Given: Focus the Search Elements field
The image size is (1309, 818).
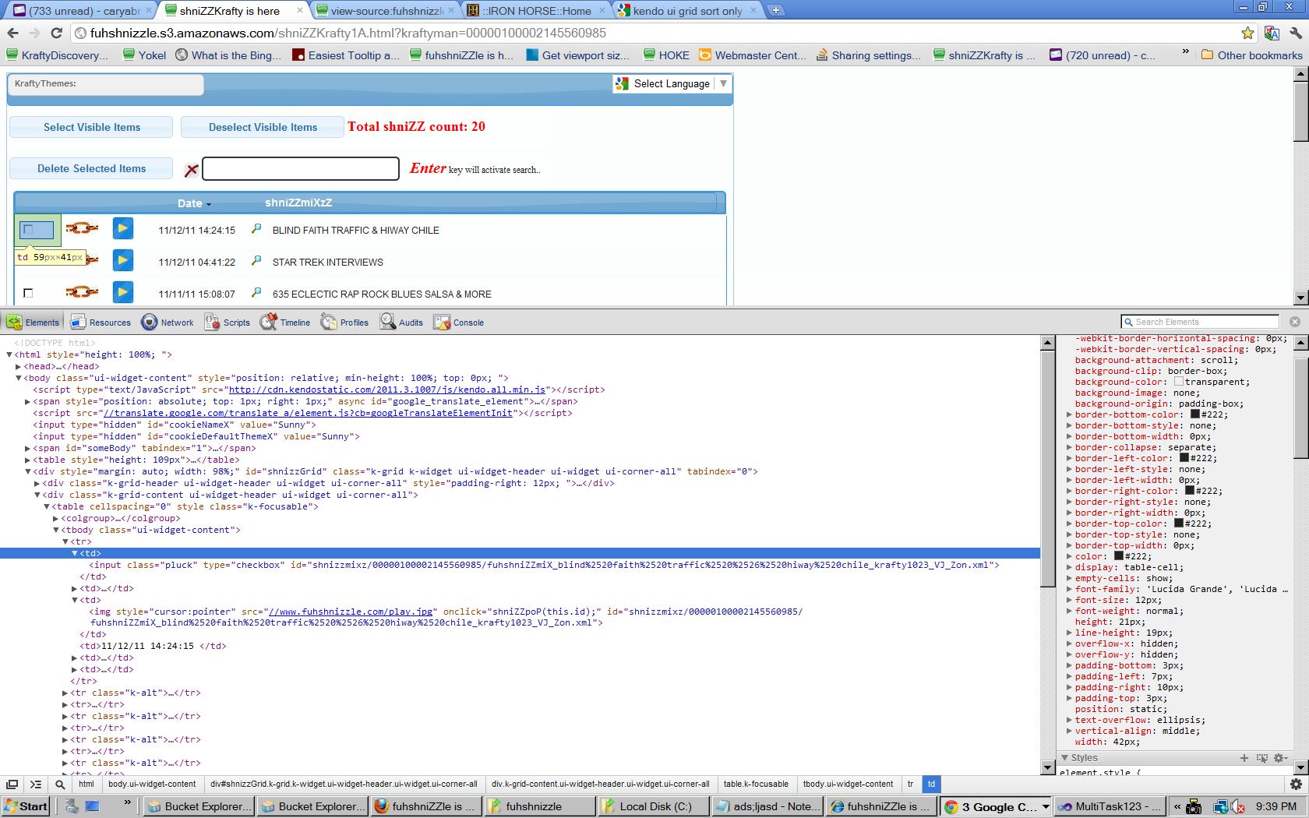Looking at the screenshot, I should pos(1200,322).
